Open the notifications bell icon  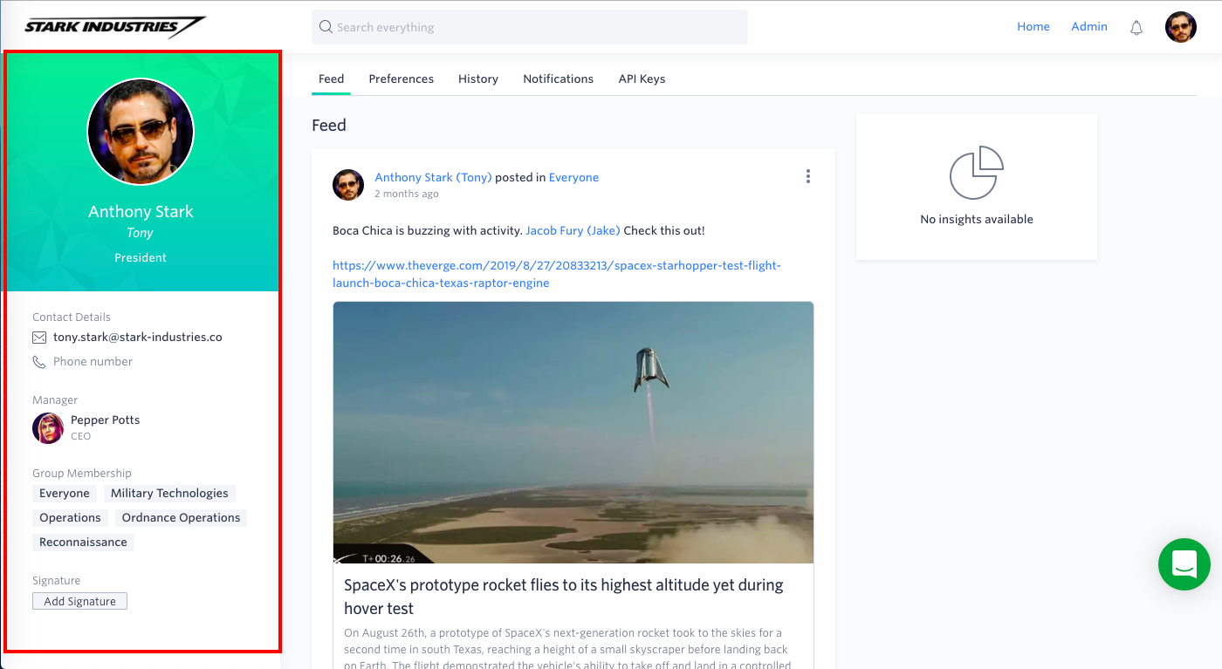point(1136,28)
